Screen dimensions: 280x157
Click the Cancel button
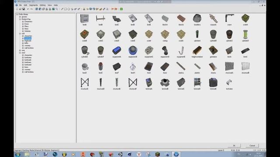(x=252, y=146)
